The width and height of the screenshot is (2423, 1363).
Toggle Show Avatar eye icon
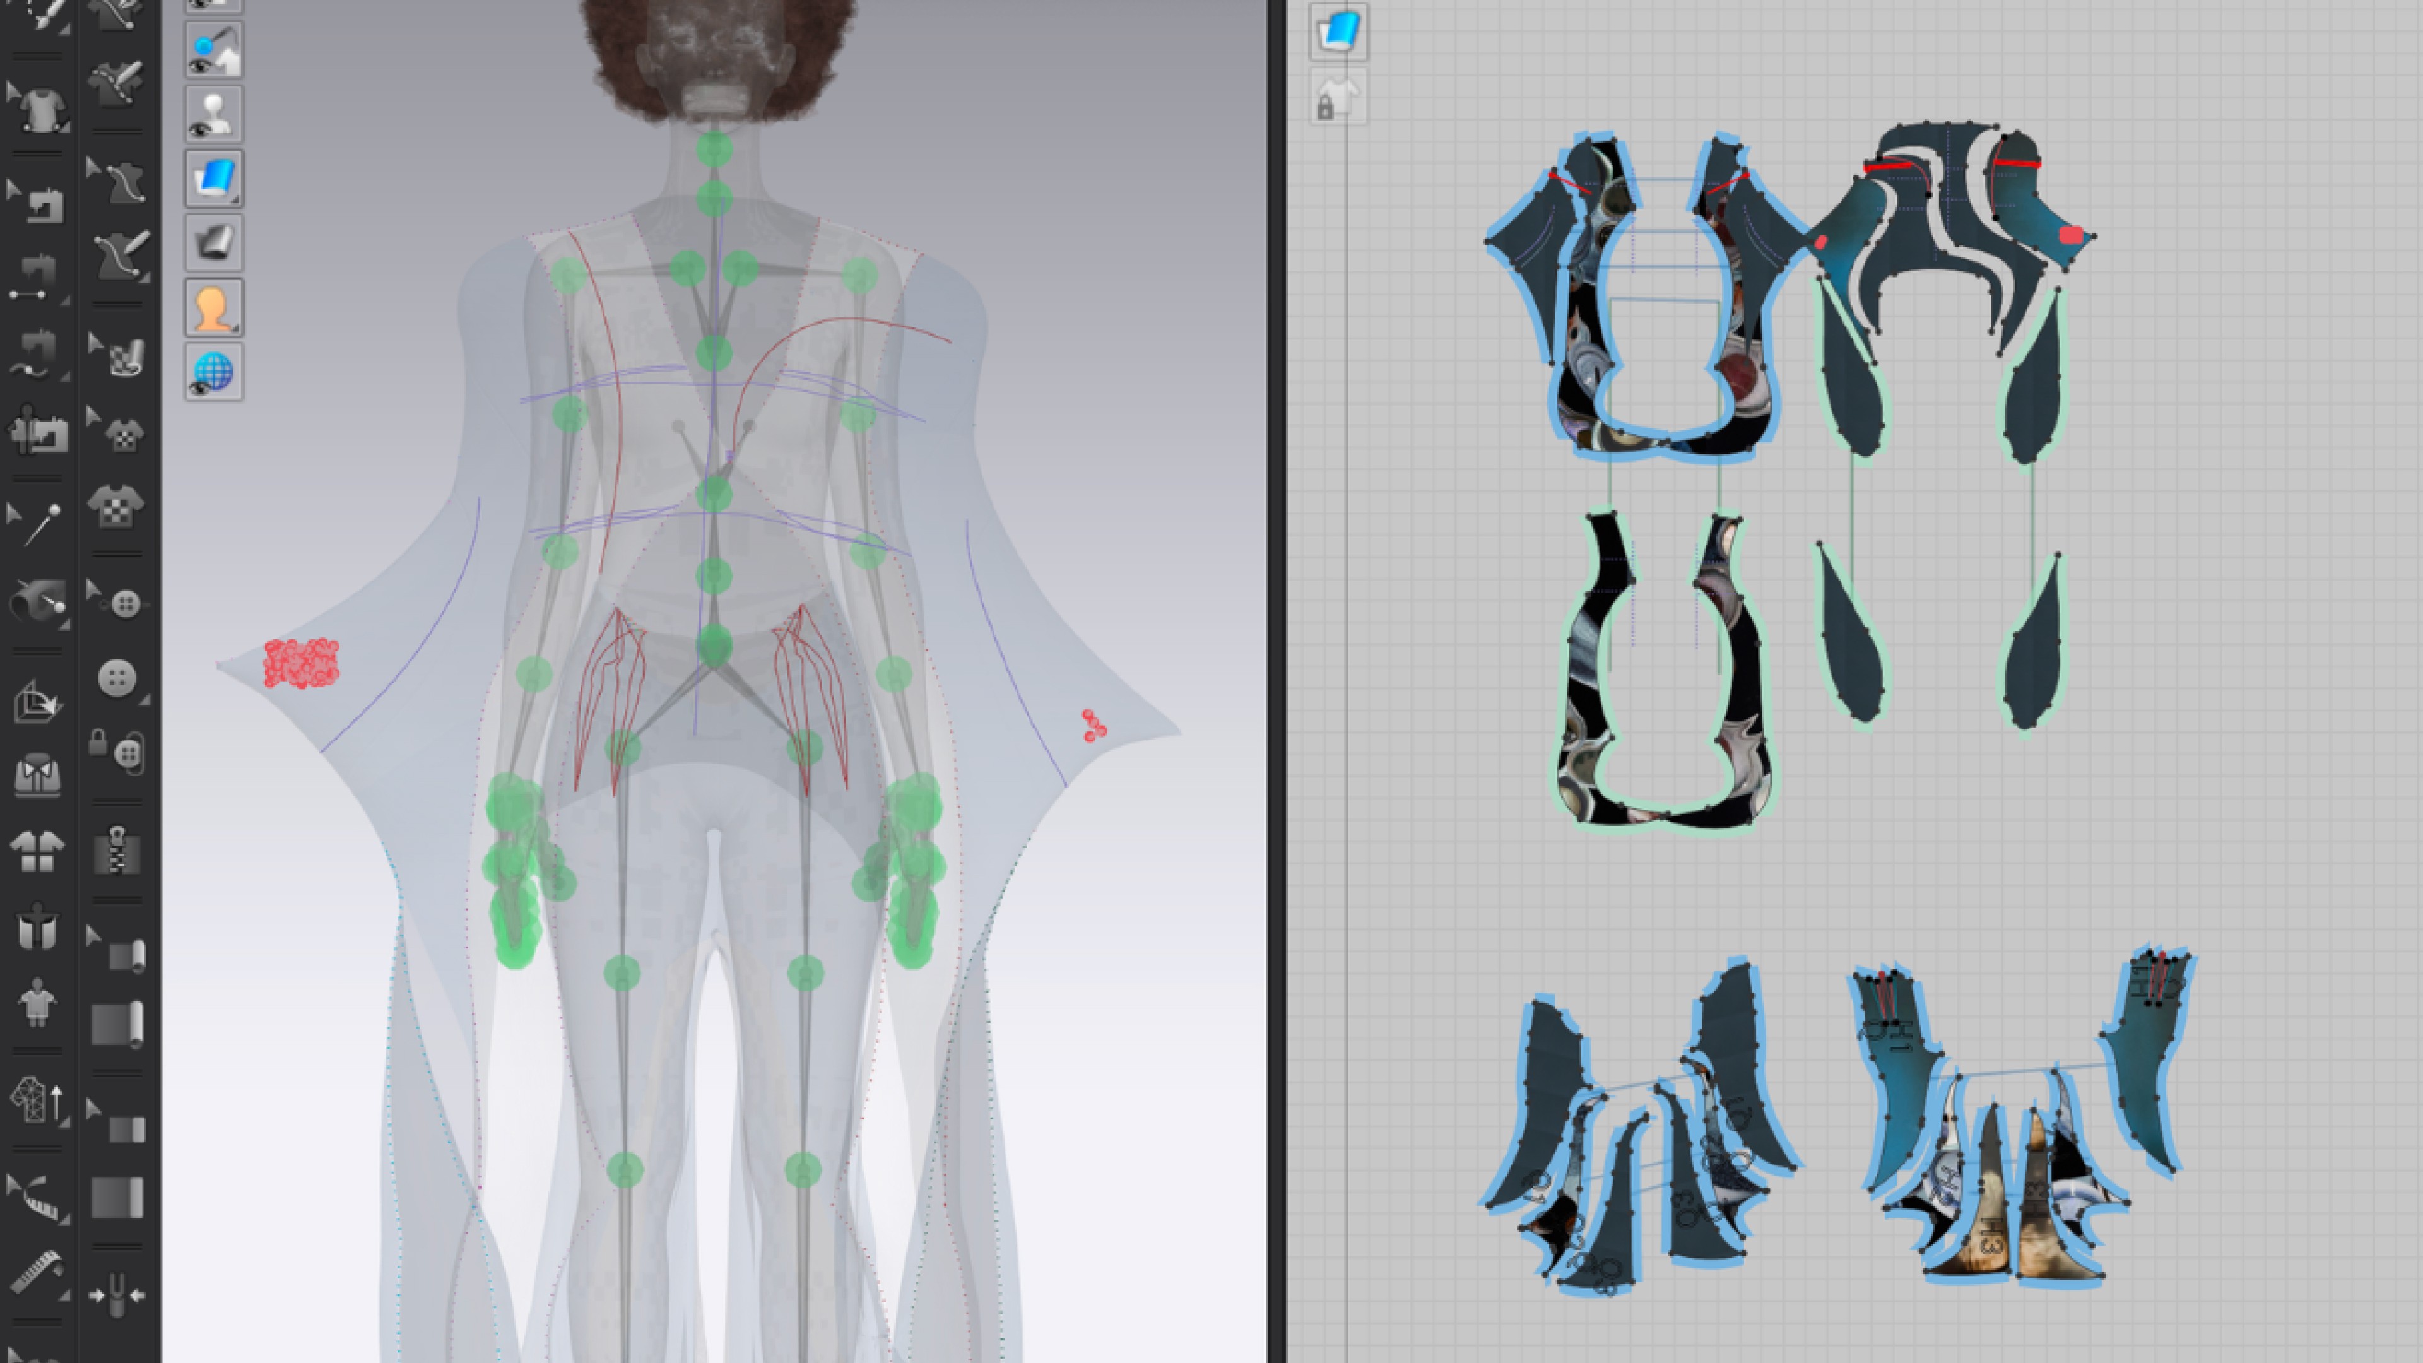click(213, 115)
